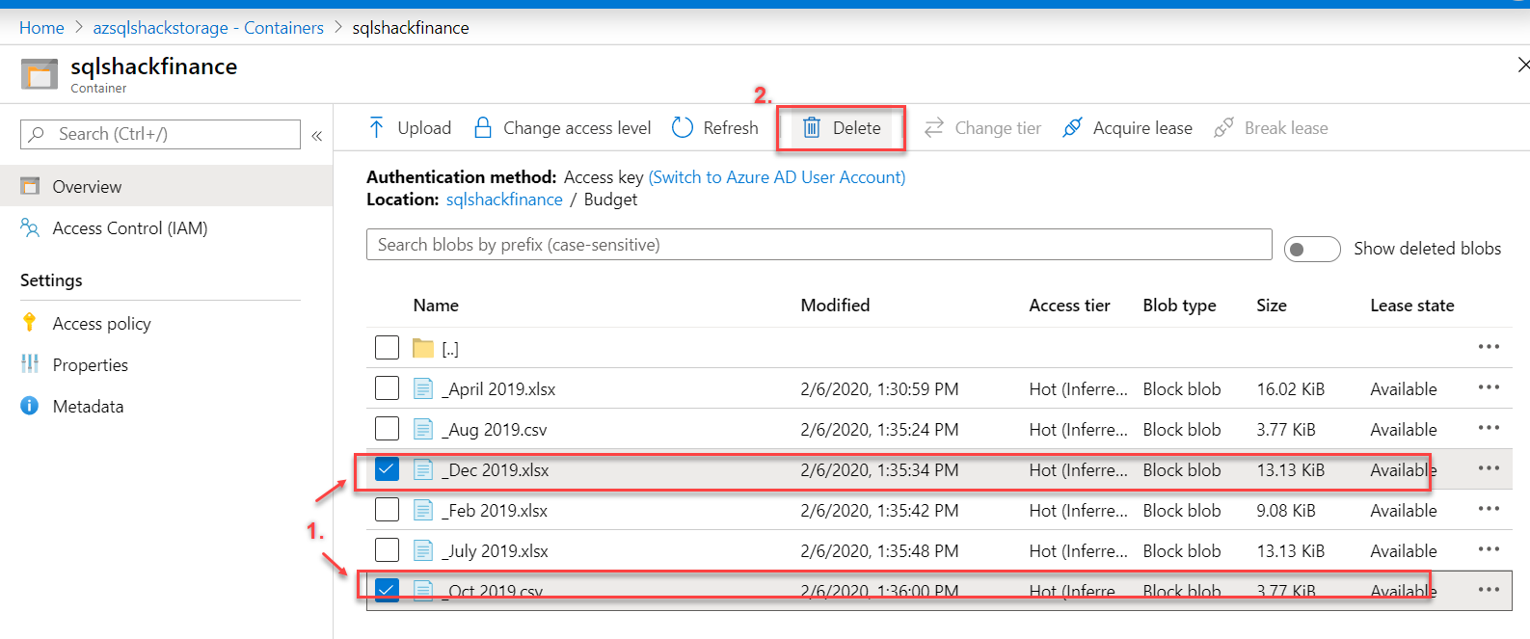Open ellipsis menu for _July 2019.xlsx
Image resolution: width=1530 pixels, height=639 pixels.
tap(1489, 549)
